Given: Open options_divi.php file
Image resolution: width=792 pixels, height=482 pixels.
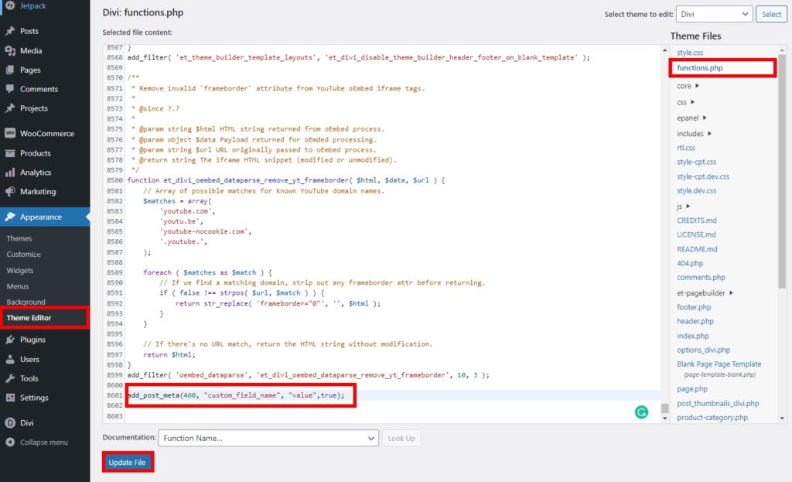Looking at the screenshot, I should 704,350.
